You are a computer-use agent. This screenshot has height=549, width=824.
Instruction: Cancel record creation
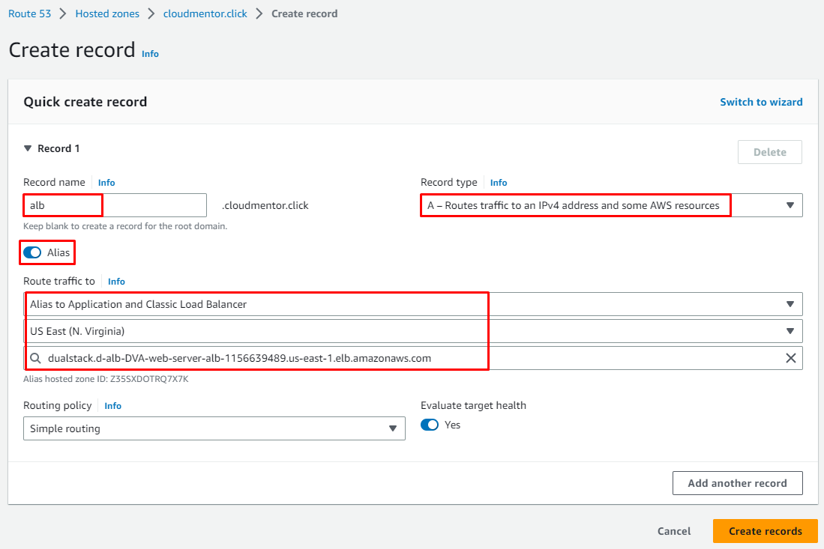pos(674,531)
